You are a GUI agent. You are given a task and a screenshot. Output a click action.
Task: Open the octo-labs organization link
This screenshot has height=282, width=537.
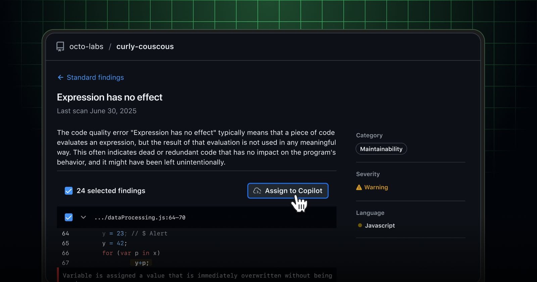pos(86,47)
